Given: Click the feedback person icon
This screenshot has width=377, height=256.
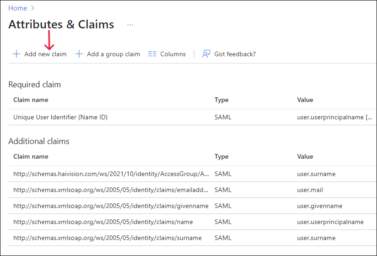Looking at the screenshot, I should [206, 54].
